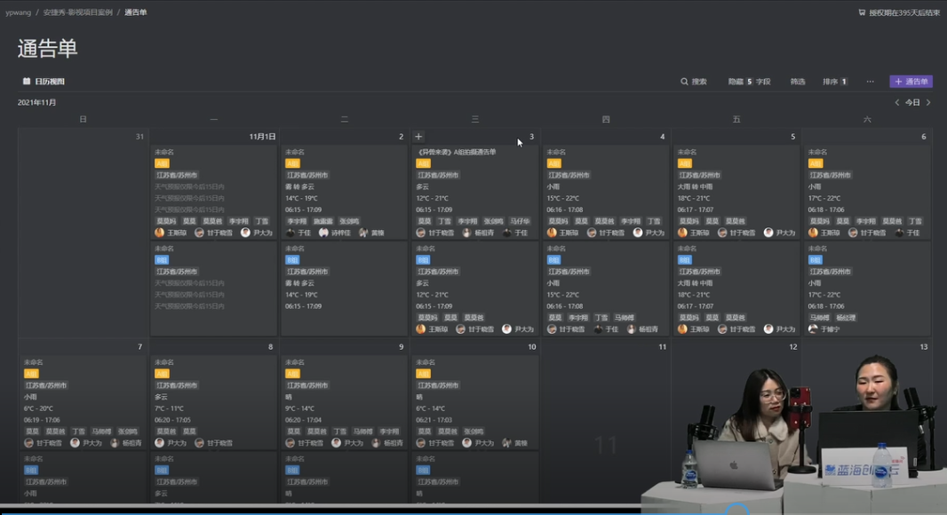Click 尹大为 avatar in November 1 A组 card
Image resolution: width=947 pixels, height=515 pixels.
pyautogui.click(x=245, y=233)
